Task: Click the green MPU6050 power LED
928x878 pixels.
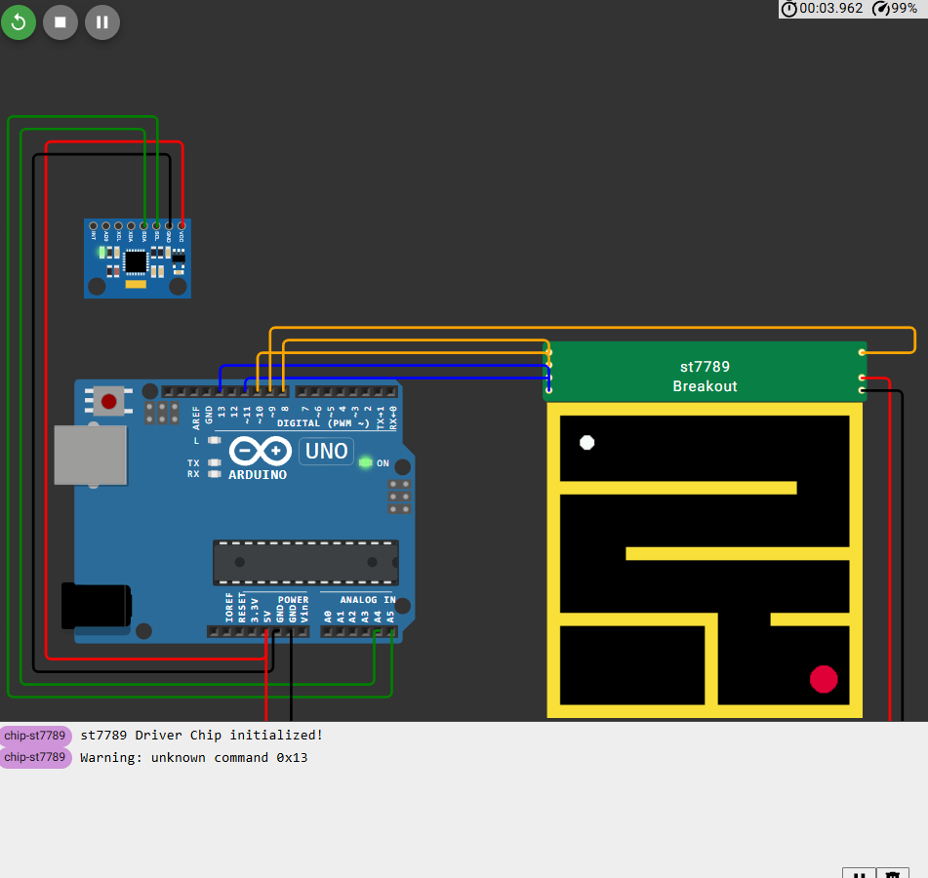Action: 101,254
